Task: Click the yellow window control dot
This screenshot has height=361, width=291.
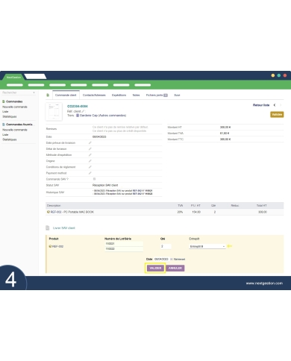Action: 273,75
